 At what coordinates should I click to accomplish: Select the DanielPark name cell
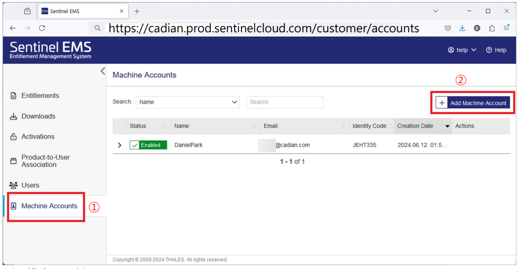(x=189, y=145)
